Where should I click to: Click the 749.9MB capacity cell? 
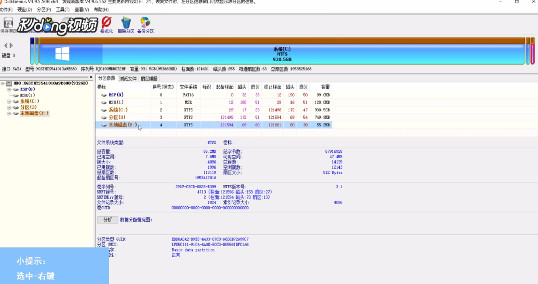point(321,118)
